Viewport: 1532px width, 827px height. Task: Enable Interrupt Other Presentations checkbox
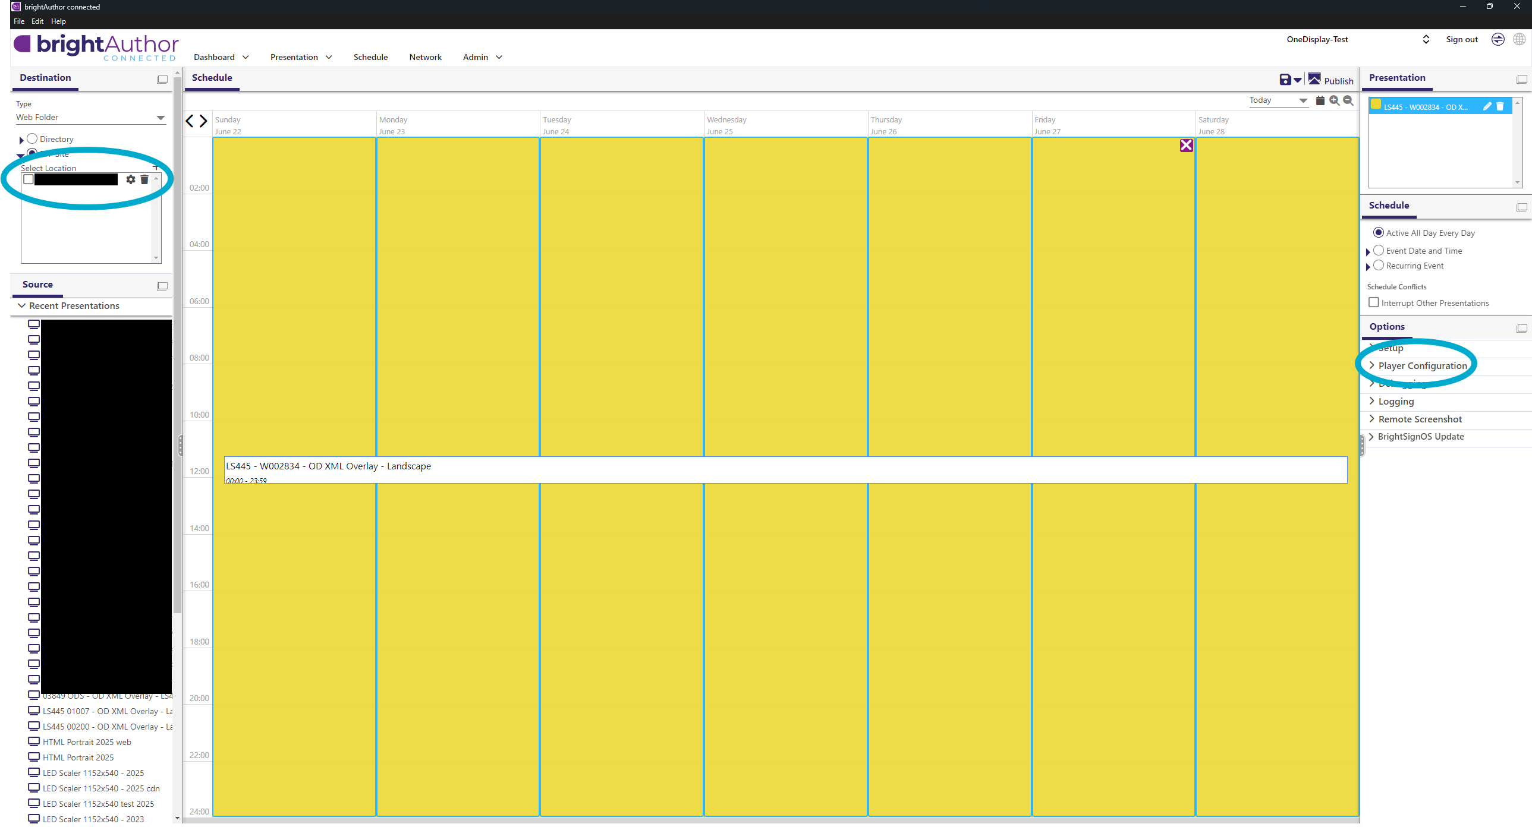pyautogui.click(x=1374, y=302)
